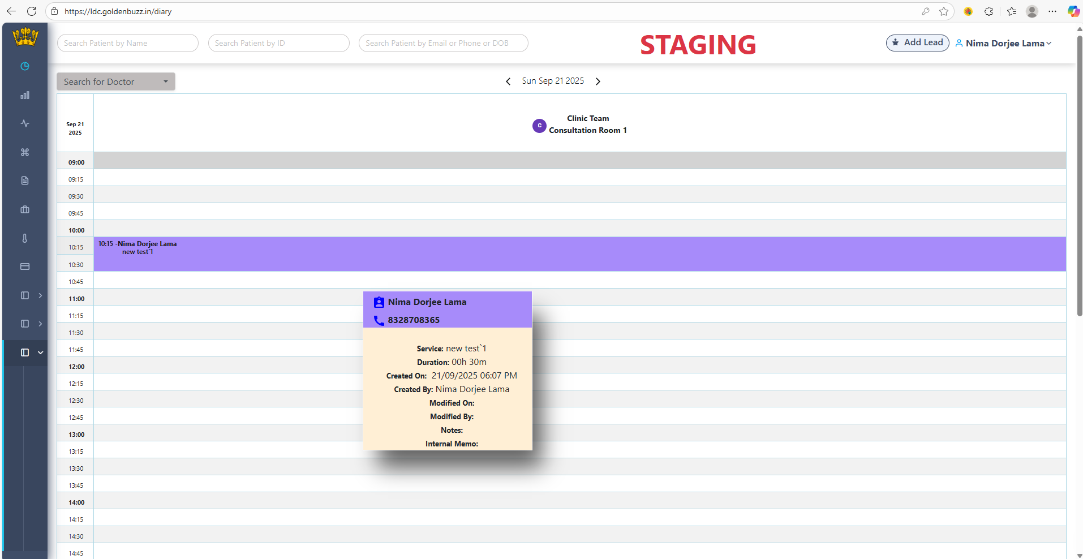The width and height of the screenshot is (1083, 559).
Task: Go to next day with right chevron
Action: (x=598, y=81)
